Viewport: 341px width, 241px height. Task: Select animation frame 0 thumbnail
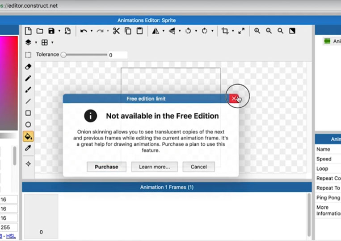pos(41,216)
